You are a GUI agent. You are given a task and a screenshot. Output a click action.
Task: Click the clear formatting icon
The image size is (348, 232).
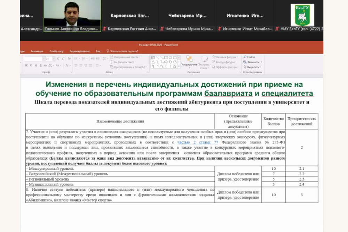coord(70,59)
